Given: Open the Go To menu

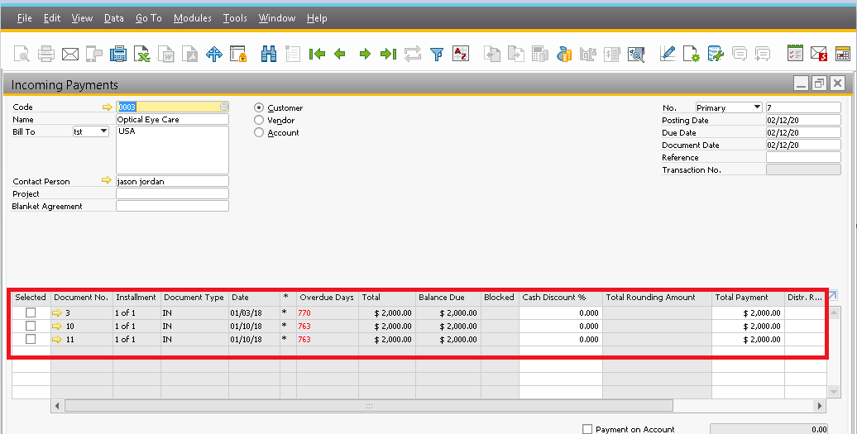Looking at the screenshot, I should pyautogui.click(x=149, y=18).
